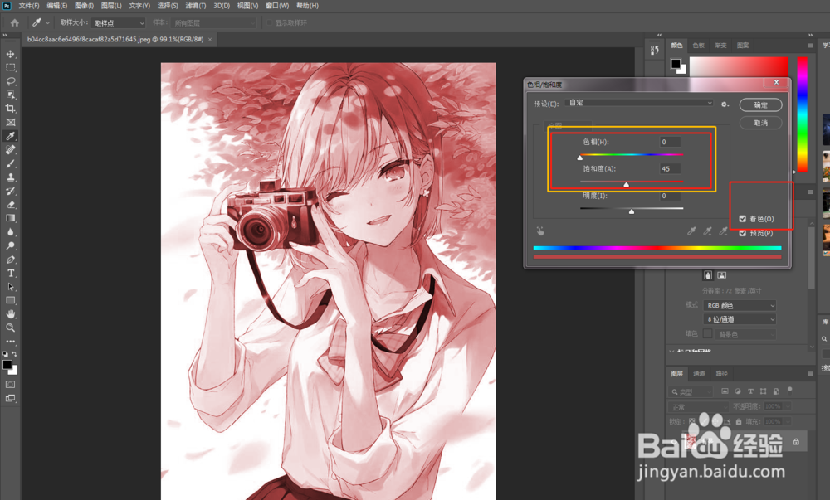Open the 窗口(W) menu
The height and width of the screenshot is (500, 830).
[x=277, y=6]
